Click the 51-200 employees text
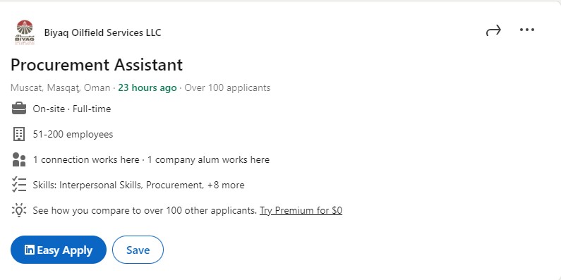 click(x=73, y=134)
